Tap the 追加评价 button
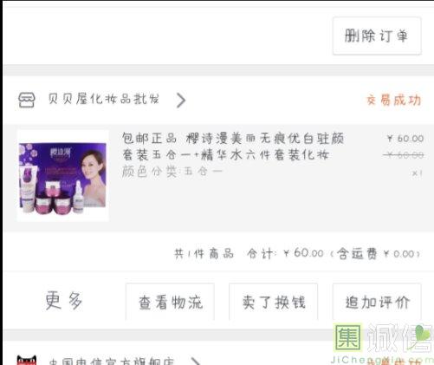This screenshot has height=365, width=434. (x=377, y=302)
